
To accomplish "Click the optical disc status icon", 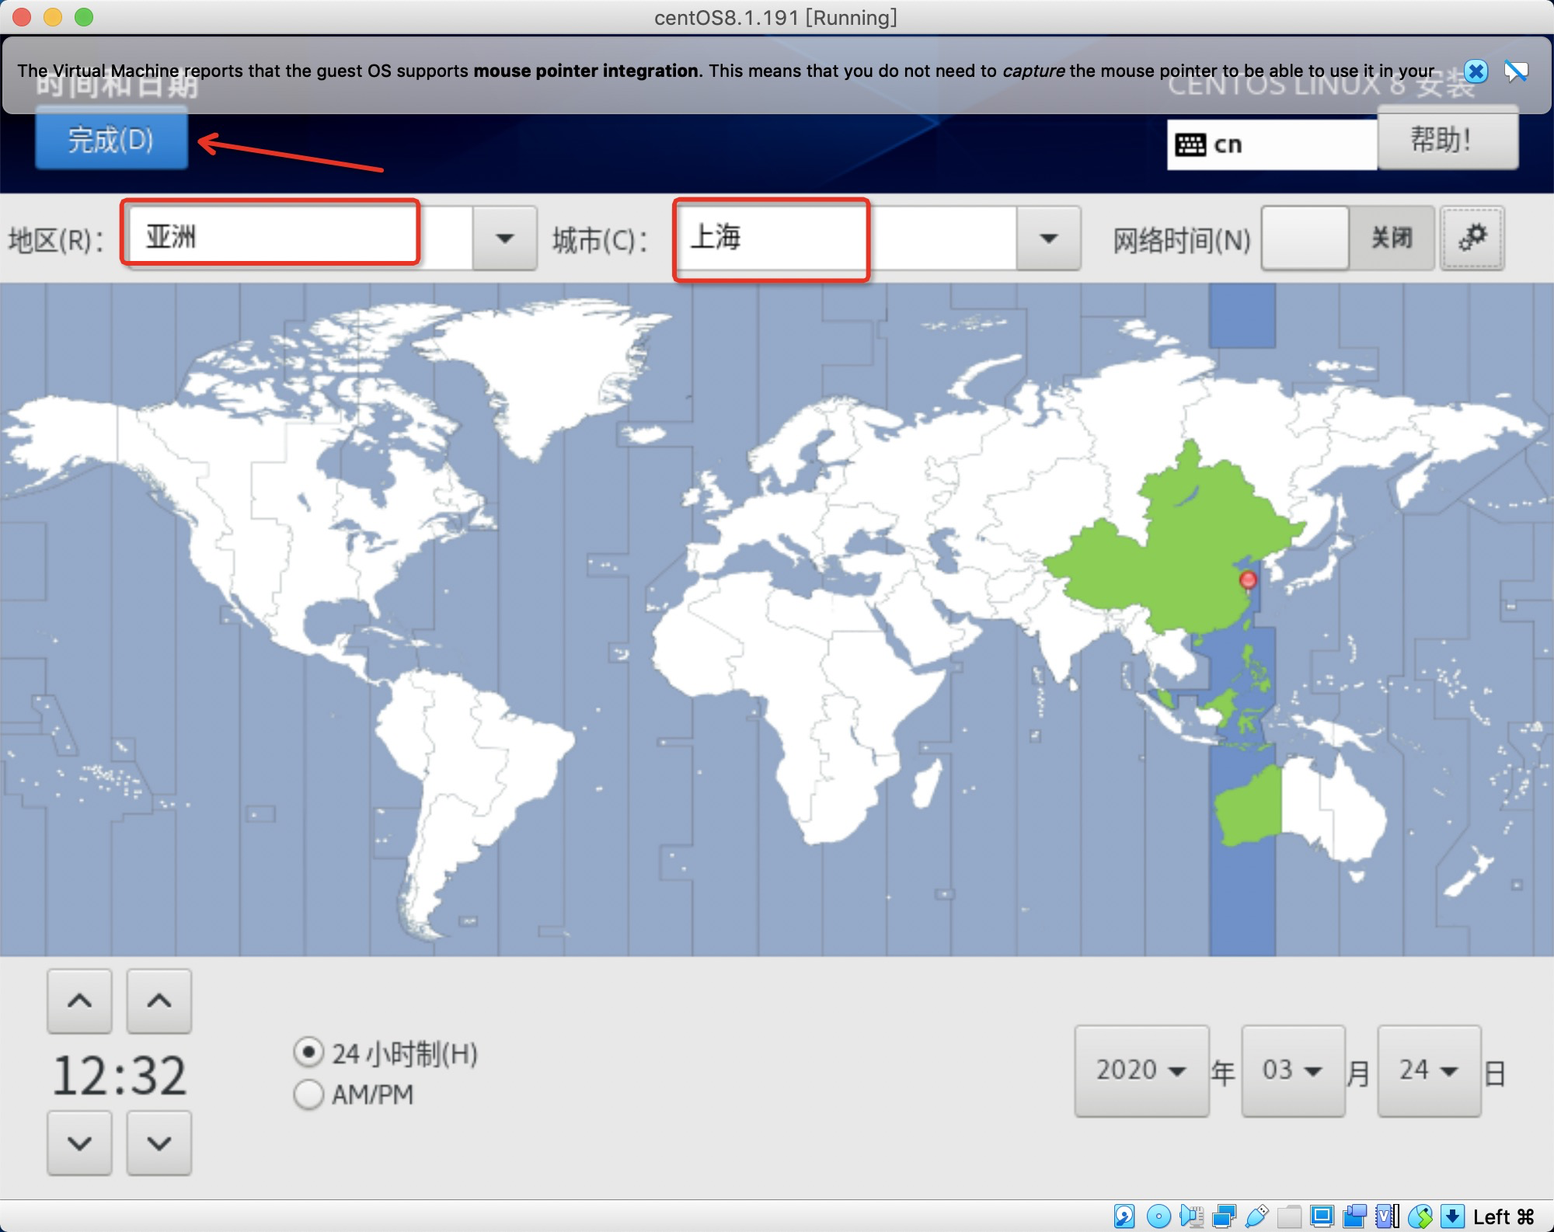I will 1158,1216.
